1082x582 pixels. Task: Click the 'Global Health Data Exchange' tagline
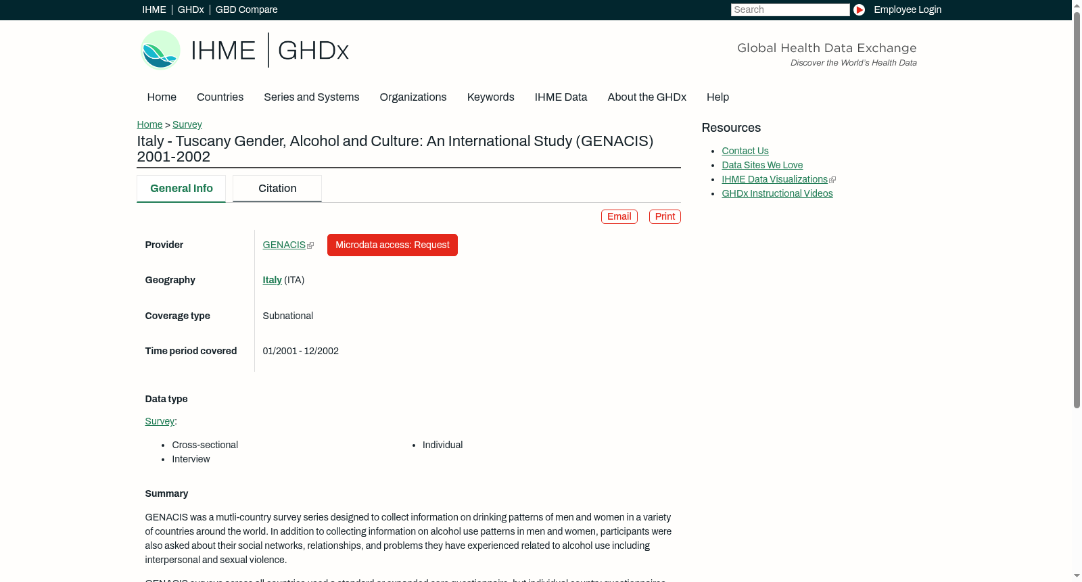point(827,48)
